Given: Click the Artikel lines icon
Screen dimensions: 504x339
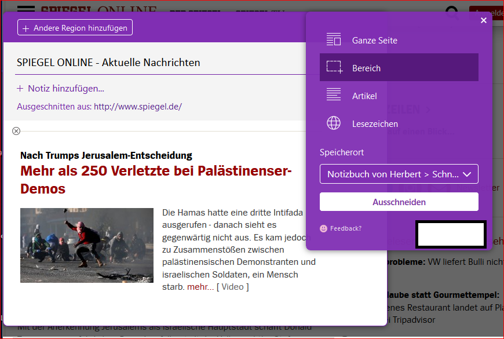Looking at the screenshot, I should point(334,94).
